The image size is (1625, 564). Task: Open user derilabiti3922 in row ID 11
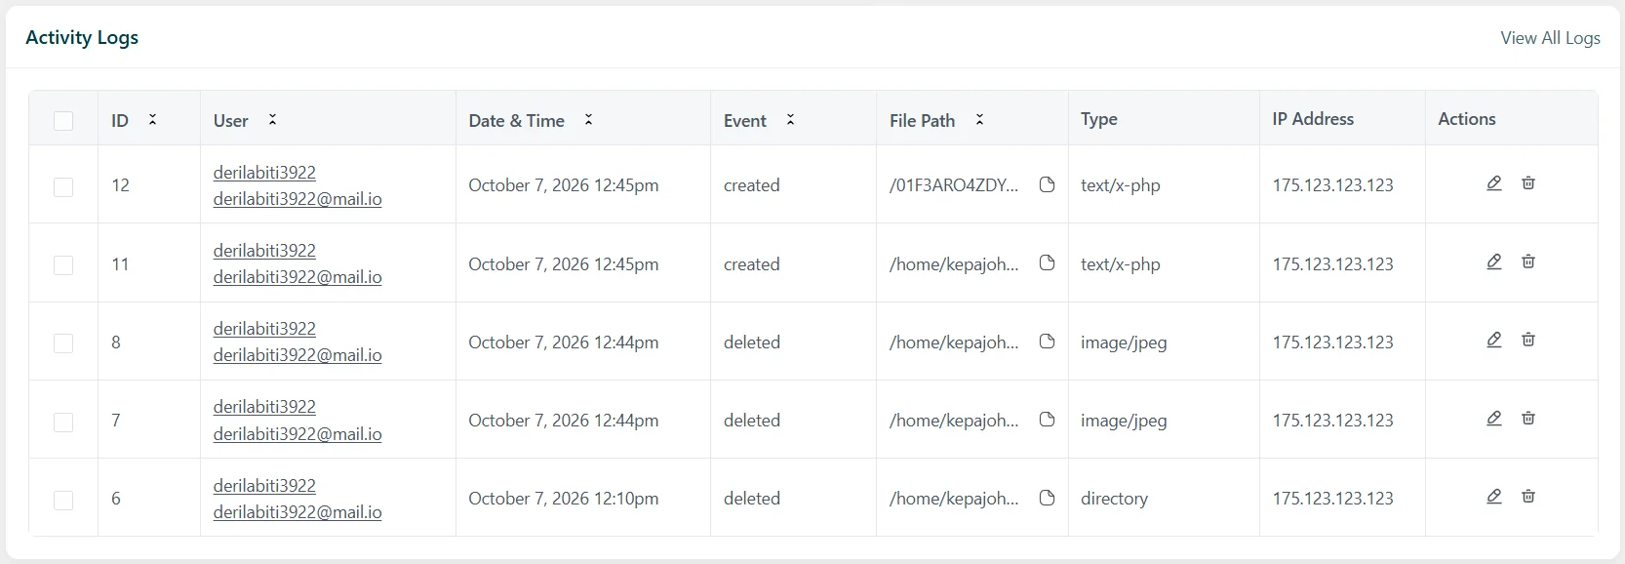[264, 250]
